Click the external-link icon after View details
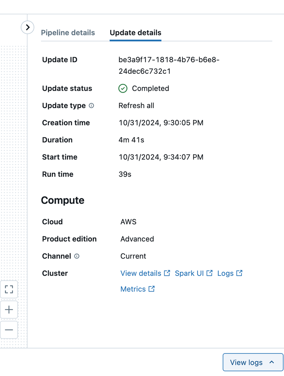Viewport: 284px width, 376px height. tap(167, 273)
